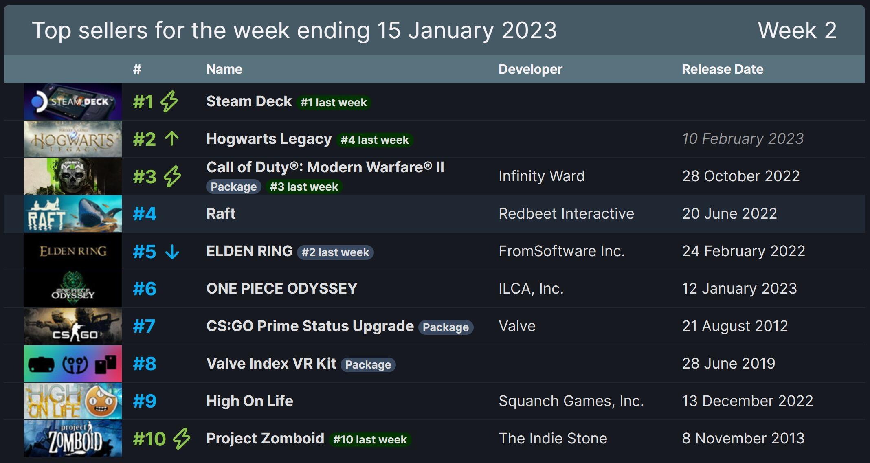Open the ONE PIECE ODYSSEY title link
The height and width of the screenshot is (463, 870).
pos(282,288)
